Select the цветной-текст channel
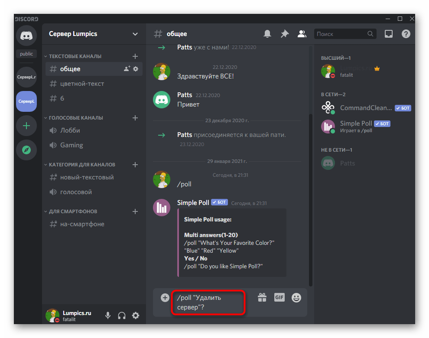This screenshot has width=429, height=338. click(82, 84)
